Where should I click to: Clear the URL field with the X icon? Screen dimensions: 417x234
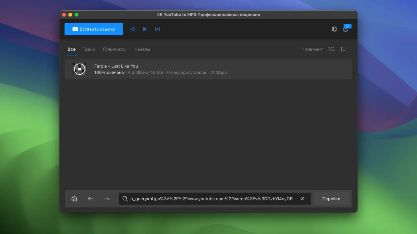pyautogui.click(x=302, y=199)
